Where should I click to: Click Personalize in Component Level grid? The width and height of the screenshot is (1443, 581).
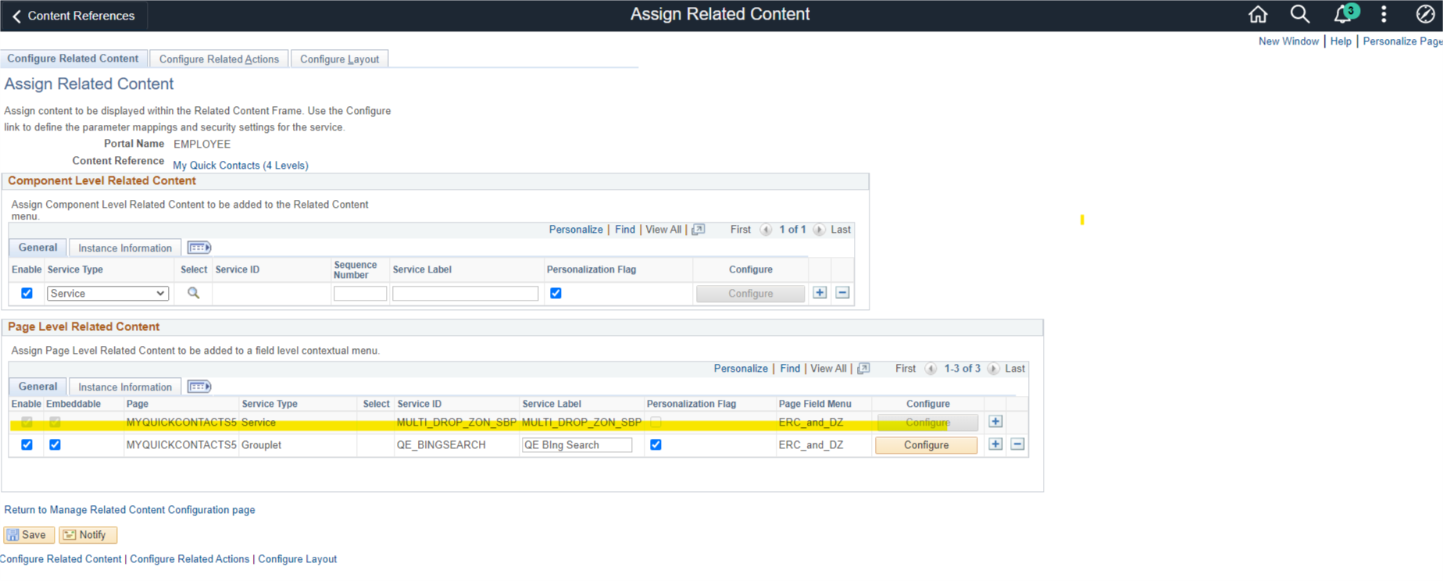point(576,230)
